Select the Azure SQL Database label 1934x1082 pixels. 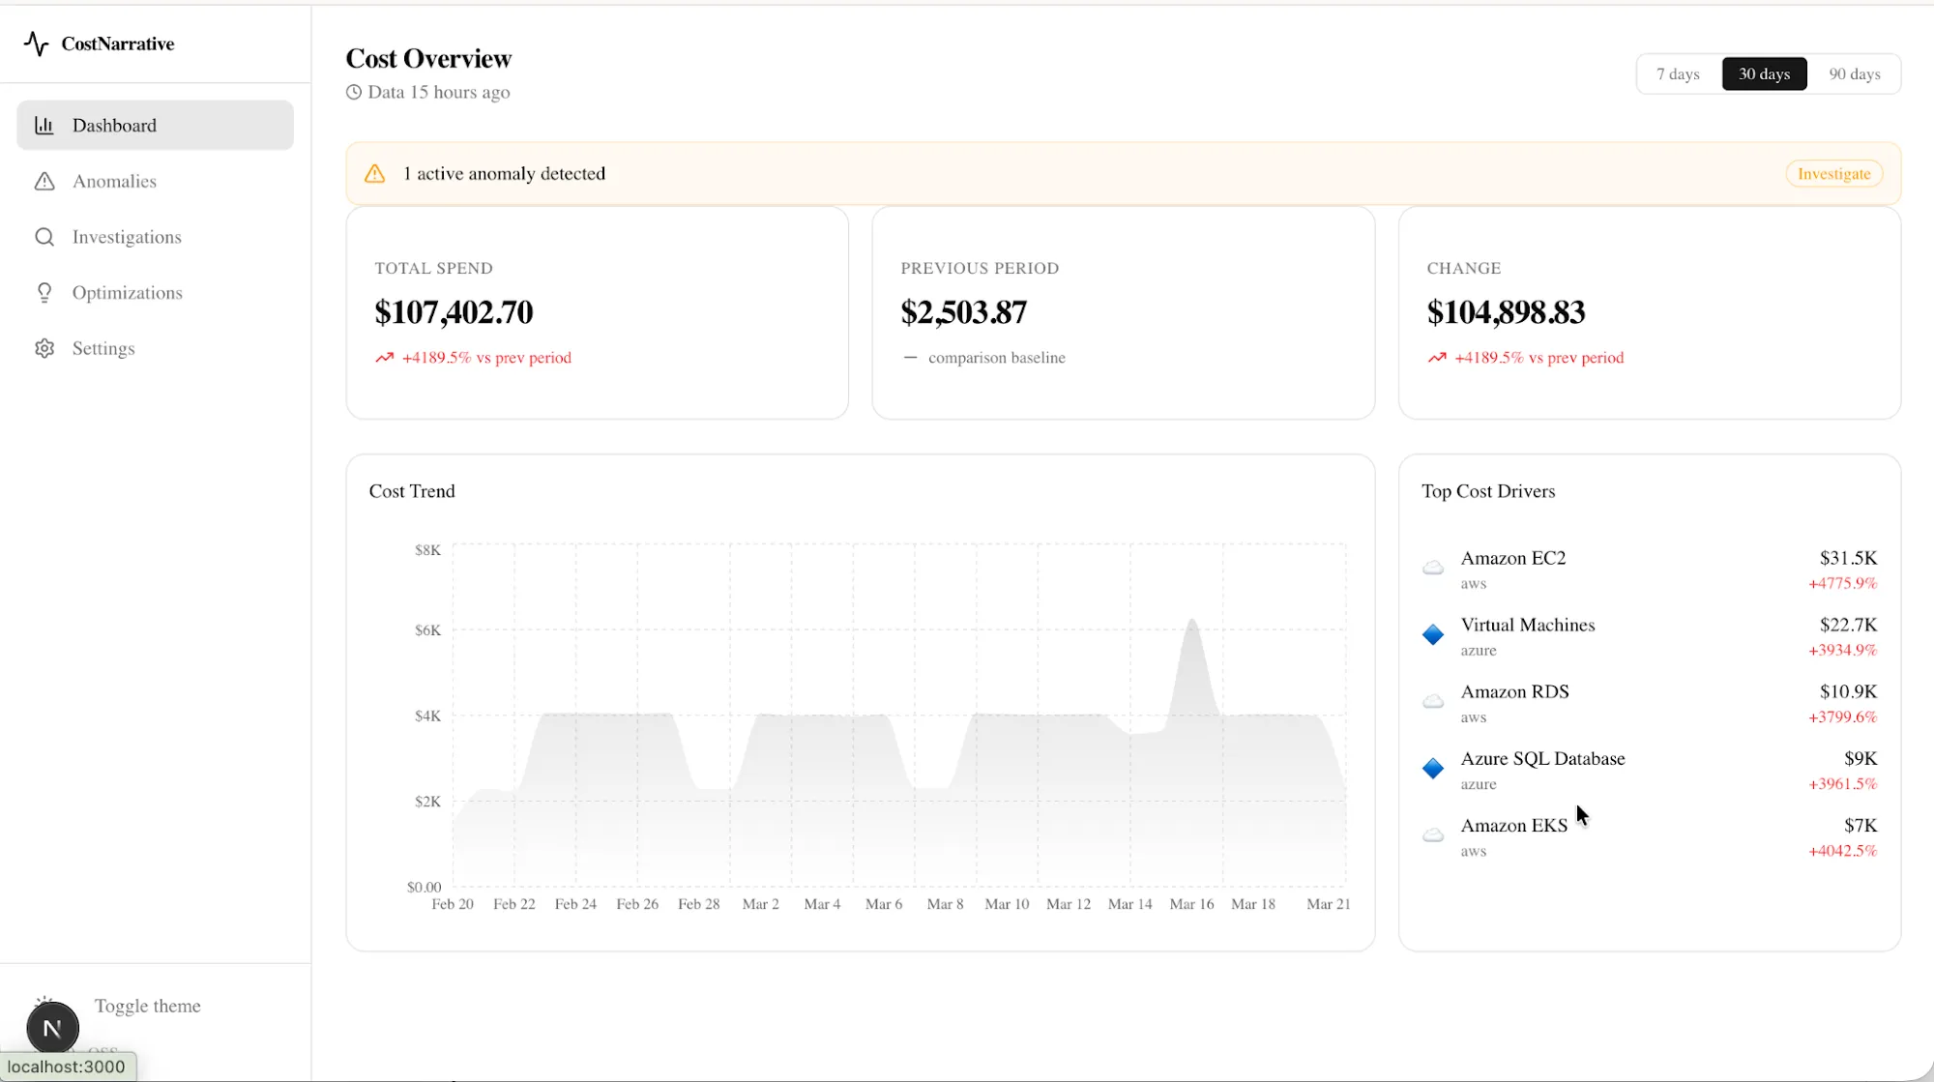coord(1542,758)
